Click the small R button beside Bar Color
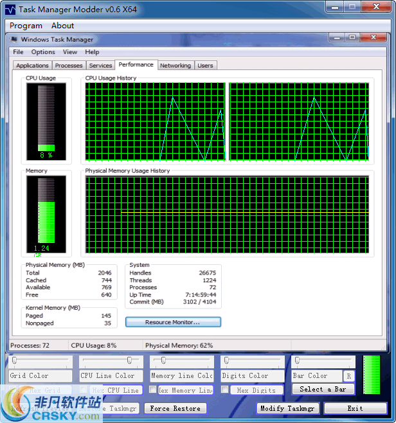 pyautogui.click(x=348, y=376)
